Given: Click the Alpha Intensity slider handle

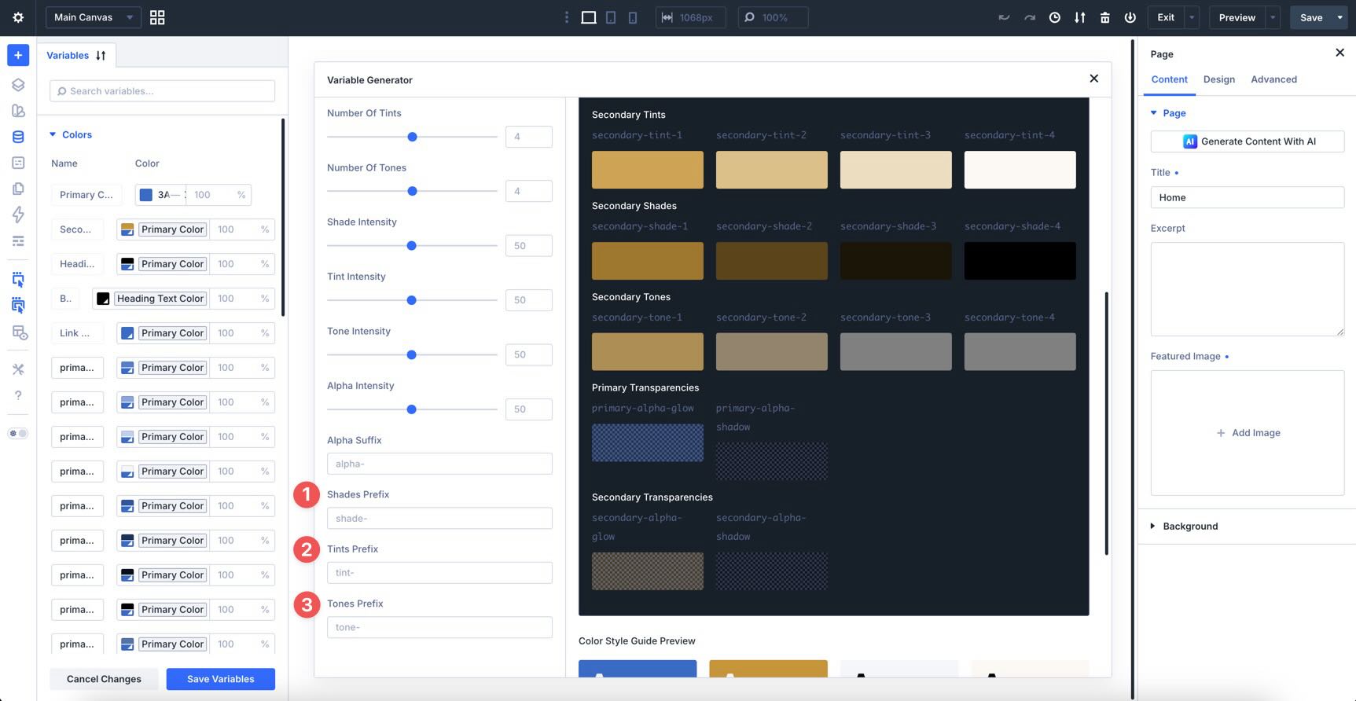Looking at the screenshot, I should tap(411, 409).
